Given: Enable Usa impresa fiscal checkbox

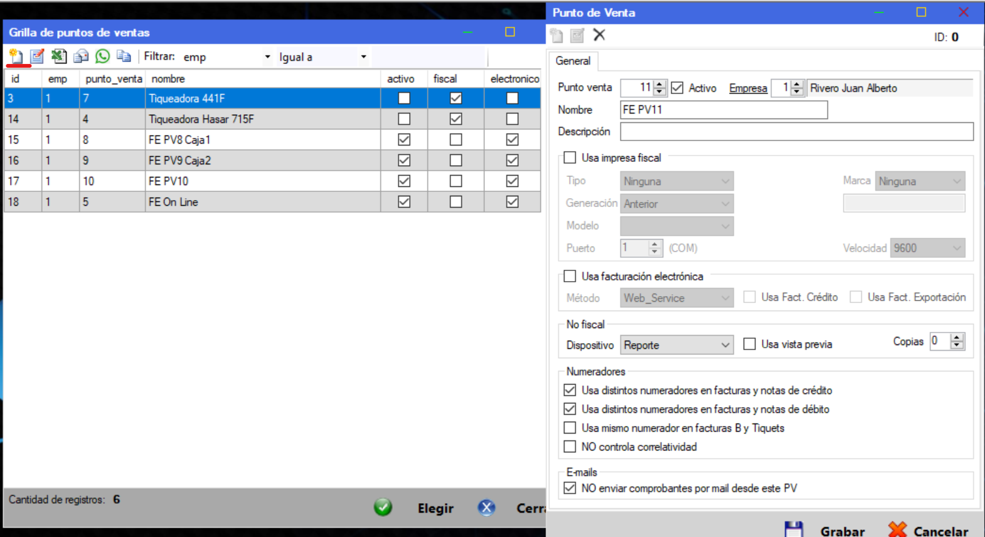Looking at the screenshot, I should click(570, 157).
